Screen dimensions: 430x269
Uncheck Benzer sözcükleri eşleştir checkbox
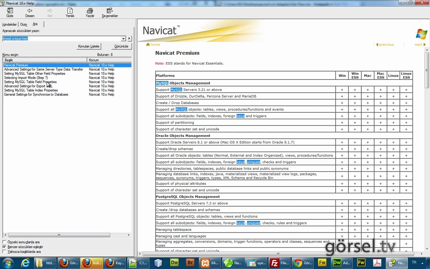coord(4,247)
